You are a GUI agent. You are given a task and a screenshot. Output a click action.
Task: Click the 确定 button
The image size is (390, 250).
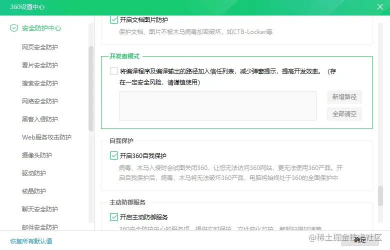(x=359, y=240)
